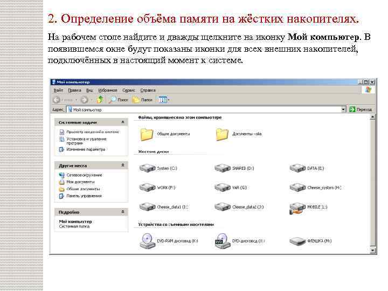Open the Forward button history dropdown
Screen dimensions: 388x291
click(91, 100)
